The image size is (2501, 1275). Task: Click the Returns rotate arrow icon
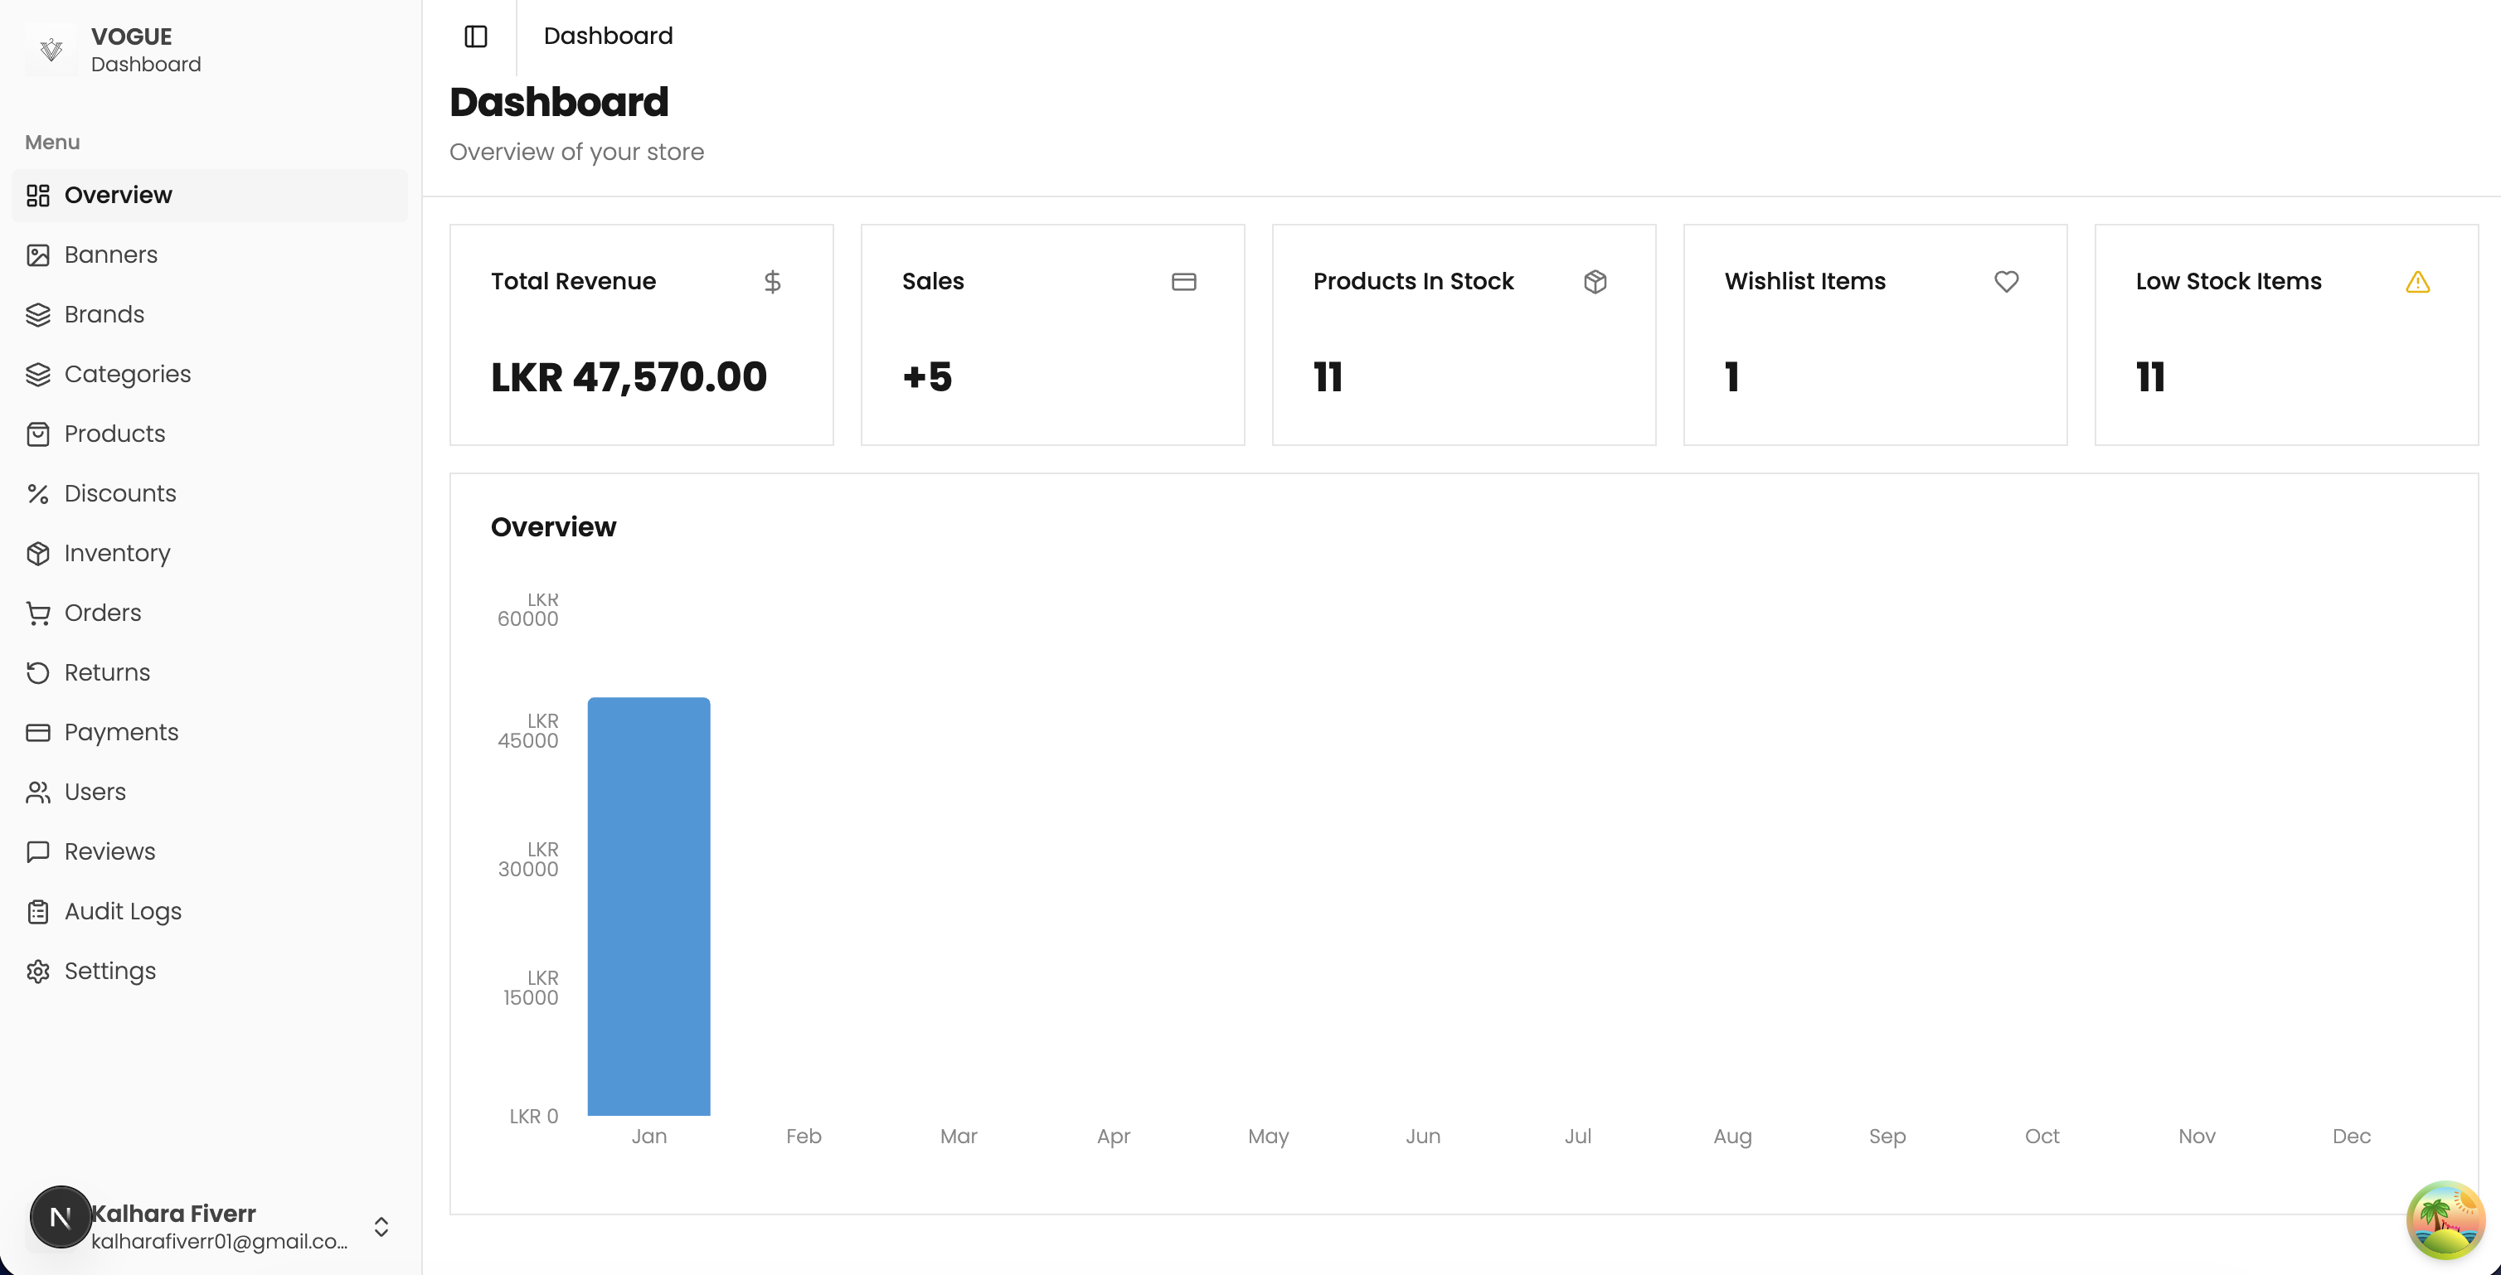click(38, 673)
